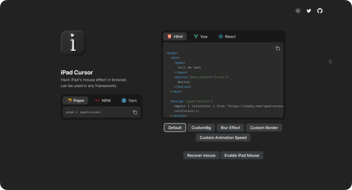Switch to the Html code tab
Screen dimensions: 352x190
(175, 37)
